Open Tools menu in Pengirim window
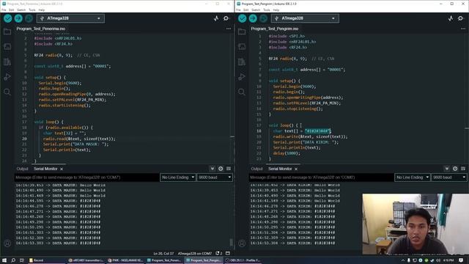 tap(267, 10)
